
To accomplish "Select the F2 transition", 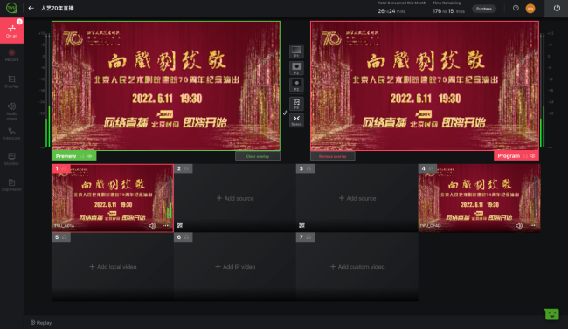I will click(x=296, y=68).
